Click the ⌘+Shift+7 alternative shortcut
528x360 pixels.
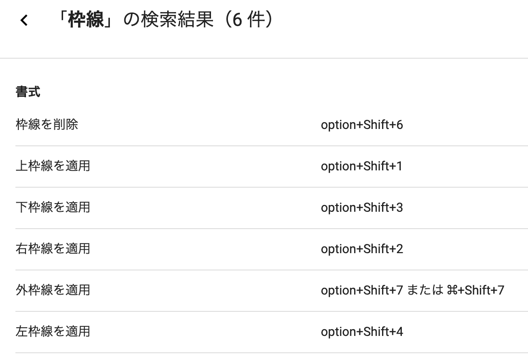point(475,290)
